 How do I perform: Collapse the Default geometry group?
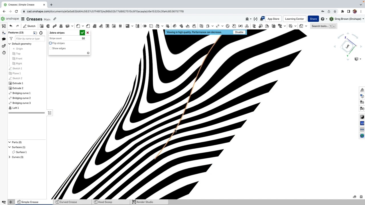coord(9,44)
